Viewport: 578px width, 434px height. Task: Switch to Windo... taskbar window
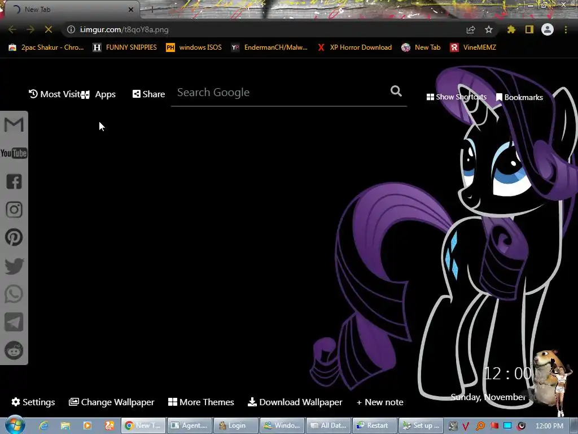coord(282,426)
